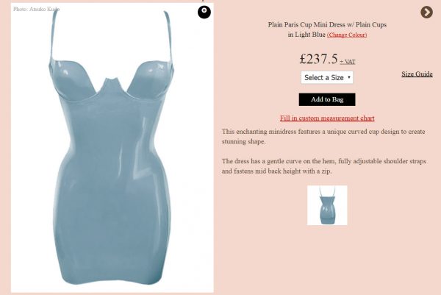This screenshot has height=295, width=441.
Task: Click the dress's right shoulder strap in photo
Action: 168,35
